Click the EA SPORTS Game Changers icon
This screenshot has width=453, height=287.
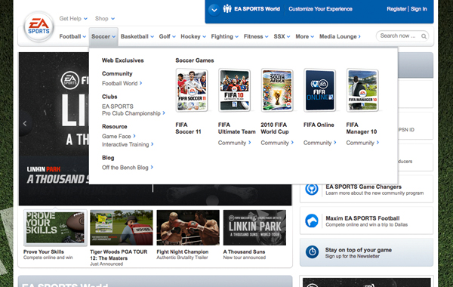[x=312, y=190]
